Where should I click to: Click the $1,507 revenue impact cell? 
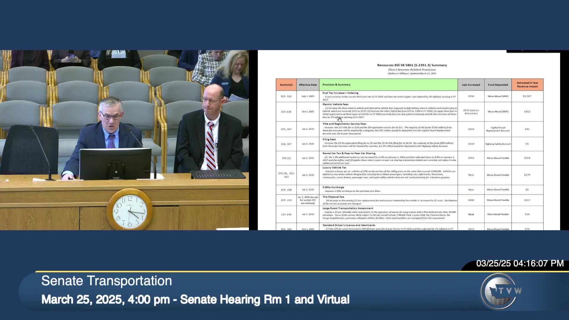click(527, 96)
